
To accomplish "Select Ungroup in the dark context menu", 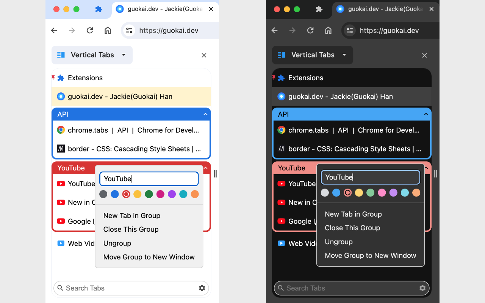I will tap(339, 242).
